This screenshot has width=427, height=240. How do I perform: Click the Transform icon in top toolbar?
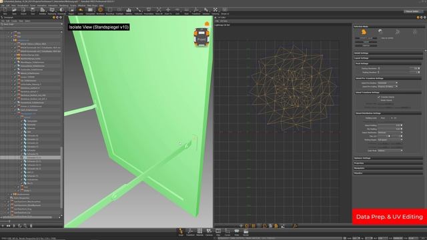[x=195, y=11]
